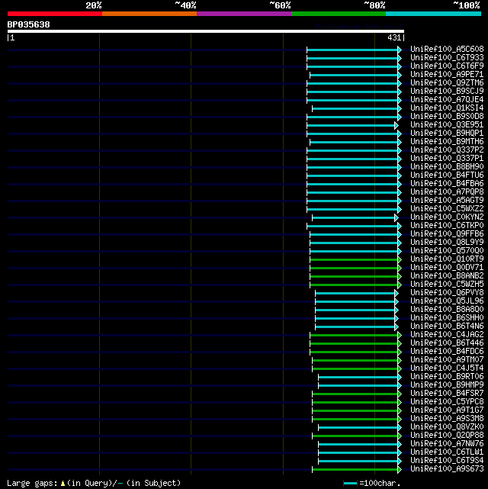
Task: Select the UniRef100_C6T9S4 label
Action: tap(447, 461)
